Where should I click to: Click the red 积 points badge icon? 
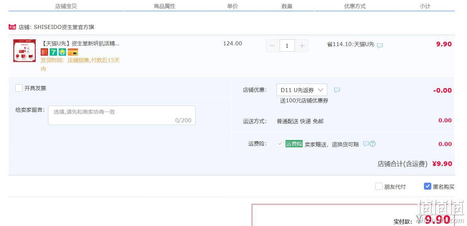pos(44,52)
